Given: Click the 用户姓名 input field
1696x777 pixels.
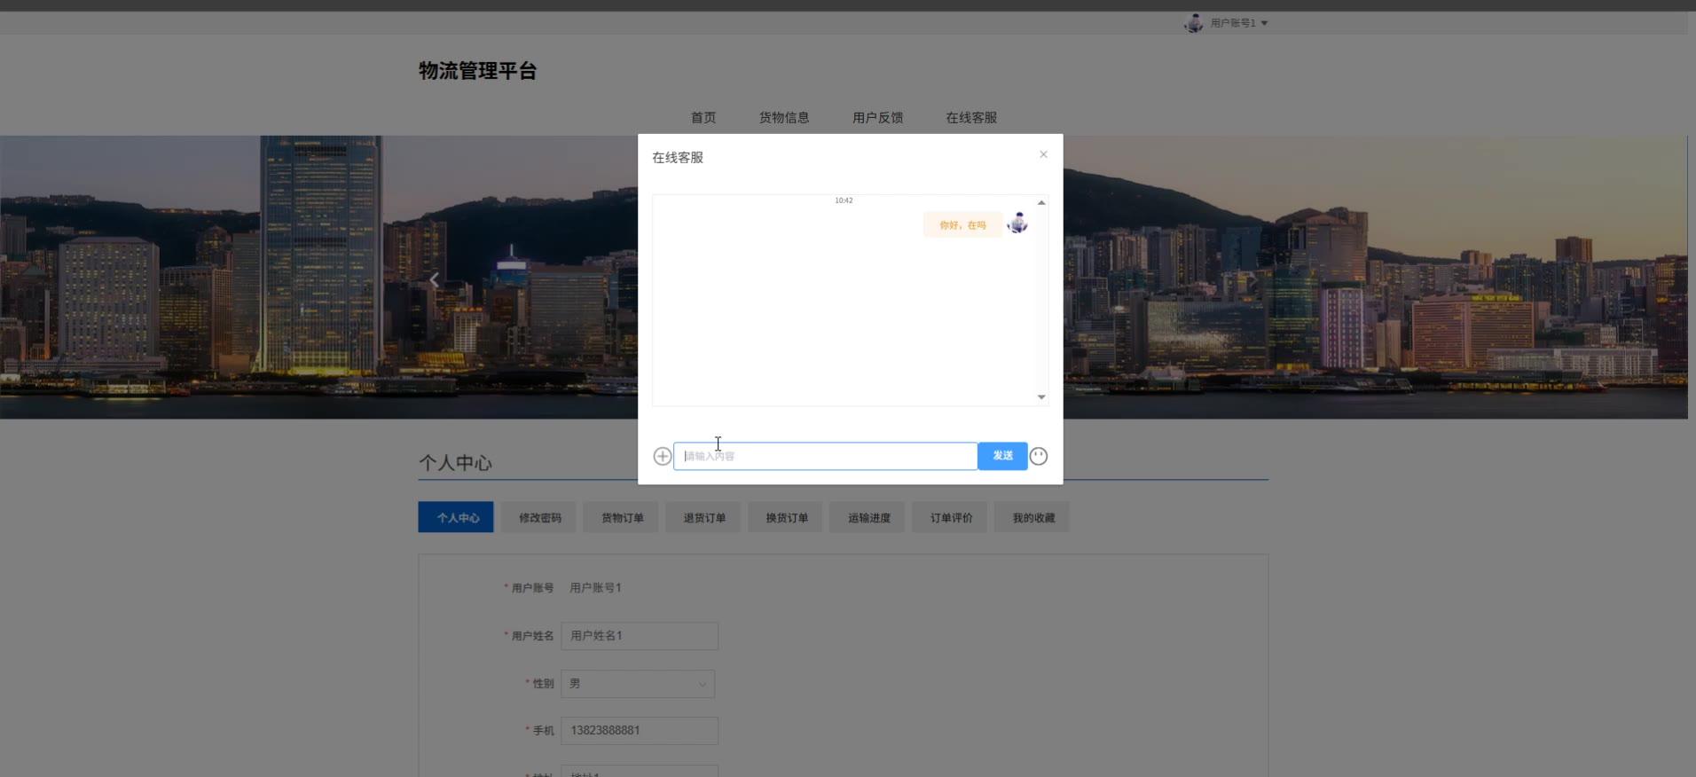Looking at the screenshot, I should point(640,636).
